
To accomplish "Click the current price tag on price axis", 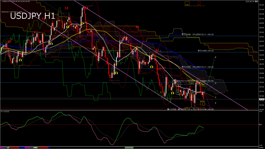I will pos(261,99).
